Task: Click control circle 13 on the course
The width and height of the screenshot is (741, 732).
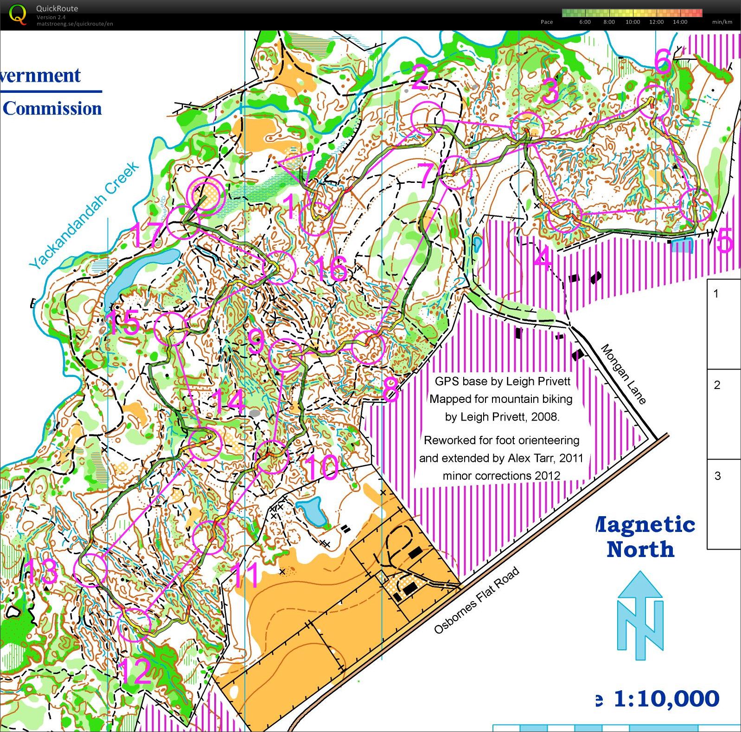Action: (91, 570)
